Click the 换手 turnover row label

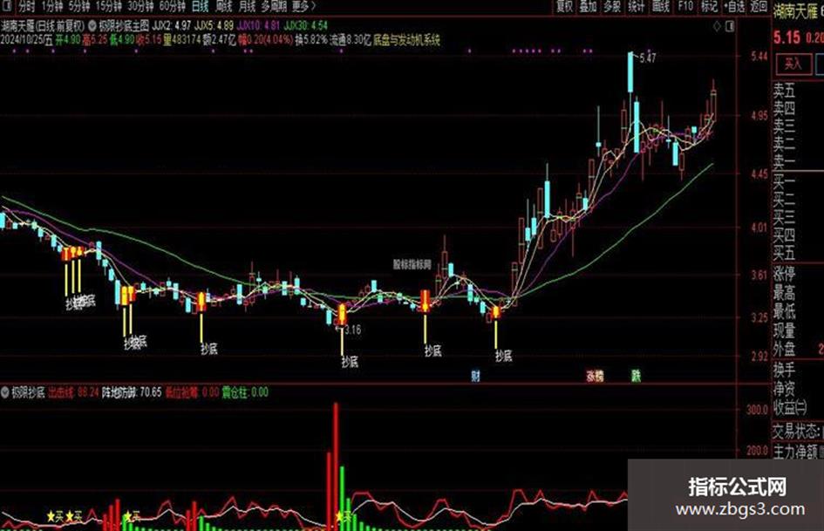784,370
